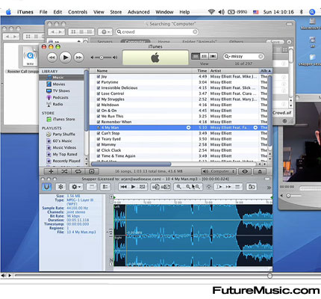Image resolution: width=321 pixels, height=299 pixels.
Task: Rewind to start in Snapper
Action: point(123,187)
